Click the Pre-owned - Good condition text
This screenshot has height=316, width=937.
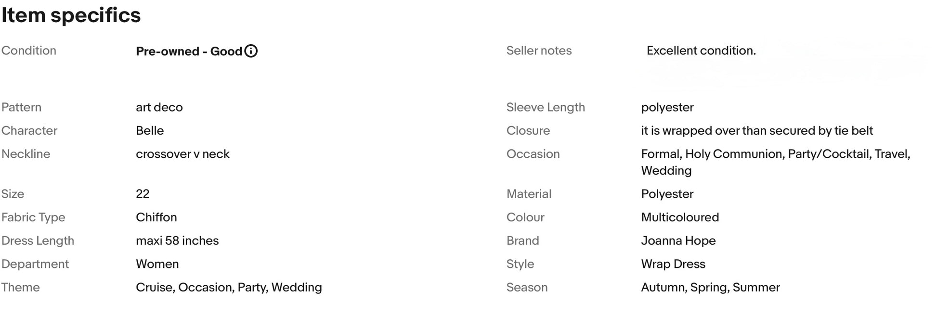coord(189,51)
